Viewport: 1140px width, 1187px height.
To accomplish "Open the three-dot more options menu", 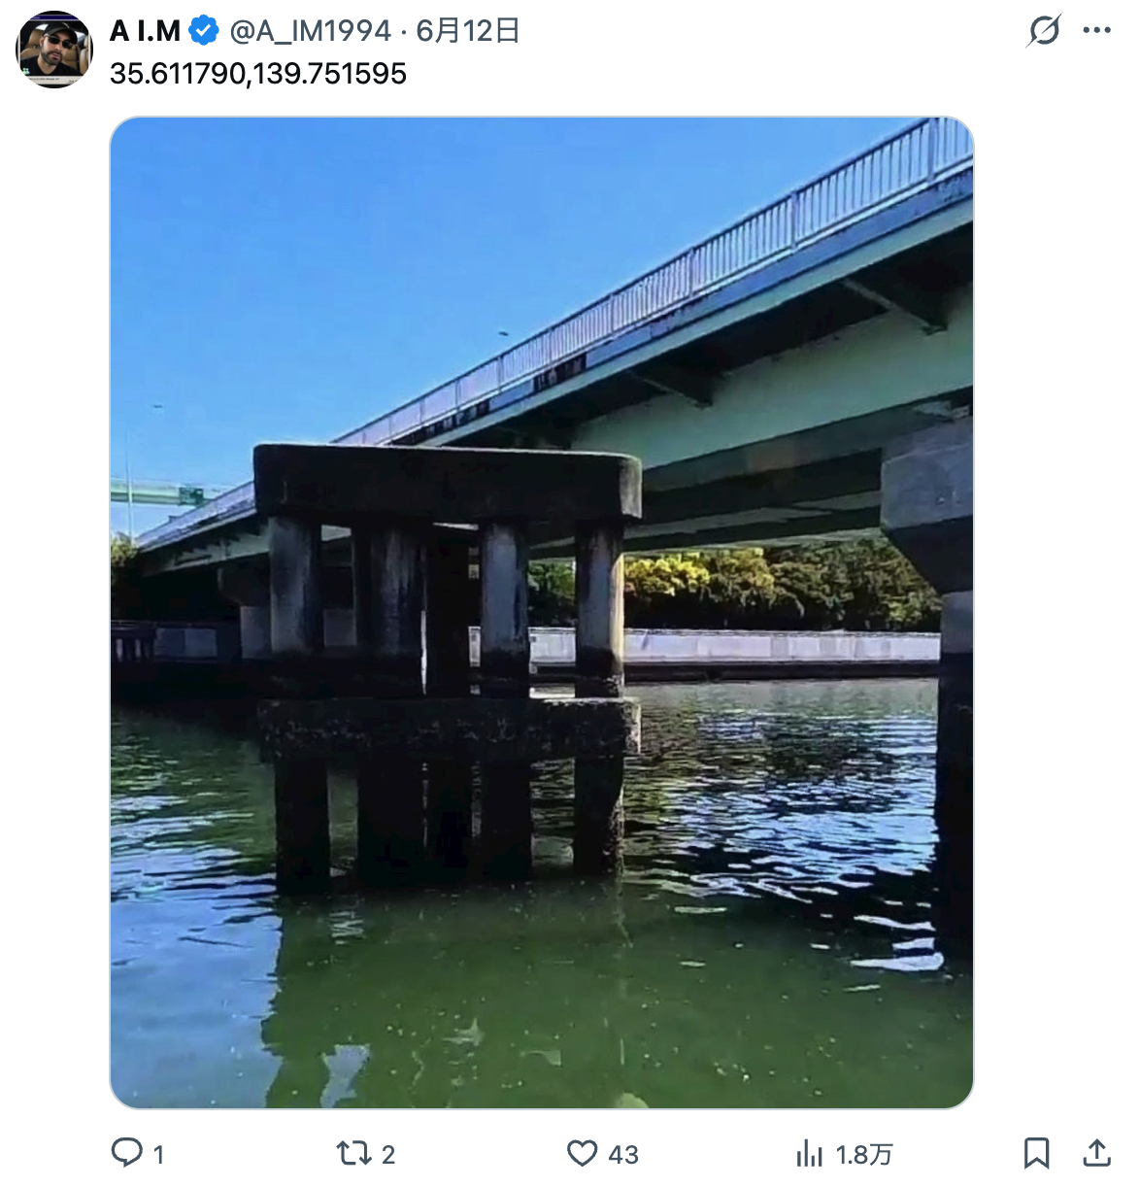I will pos(1096,31).
